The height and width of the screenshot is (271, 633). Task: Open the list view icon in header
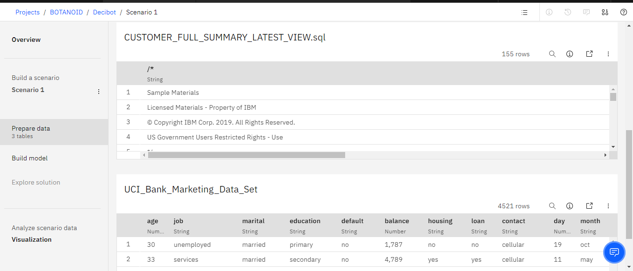(x=524, y=13)
